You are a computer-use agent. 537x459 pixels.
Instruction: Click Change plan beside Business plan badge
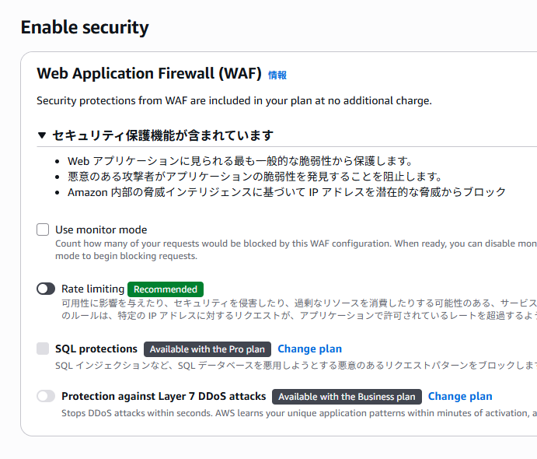(460, 396)
